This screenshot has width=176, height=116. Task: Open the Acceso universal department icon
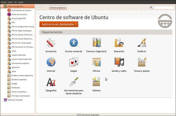pos(74,43)
